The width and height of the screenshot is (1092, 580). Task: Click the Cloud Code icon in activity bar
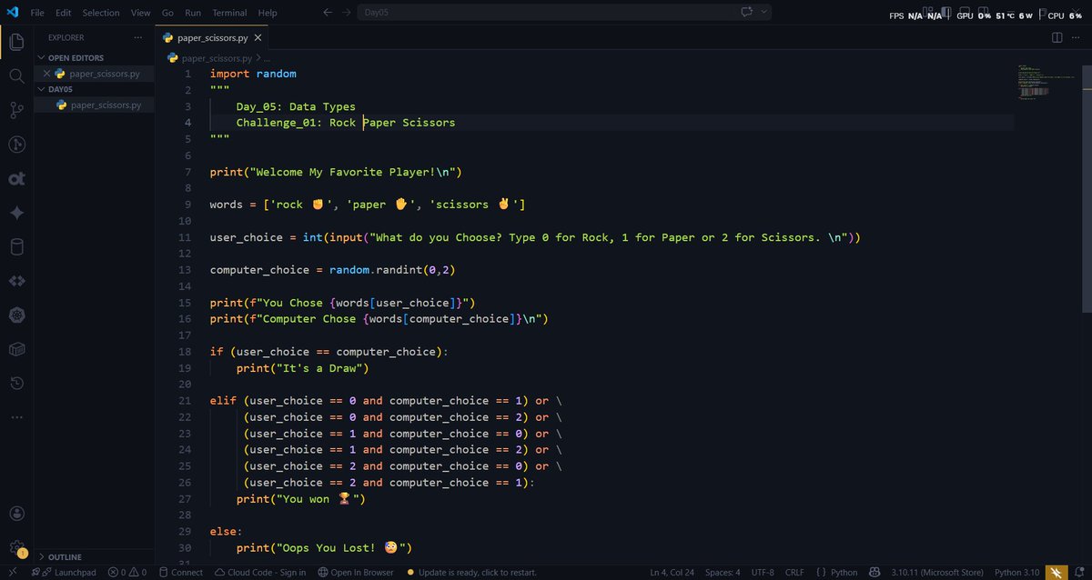16,281
